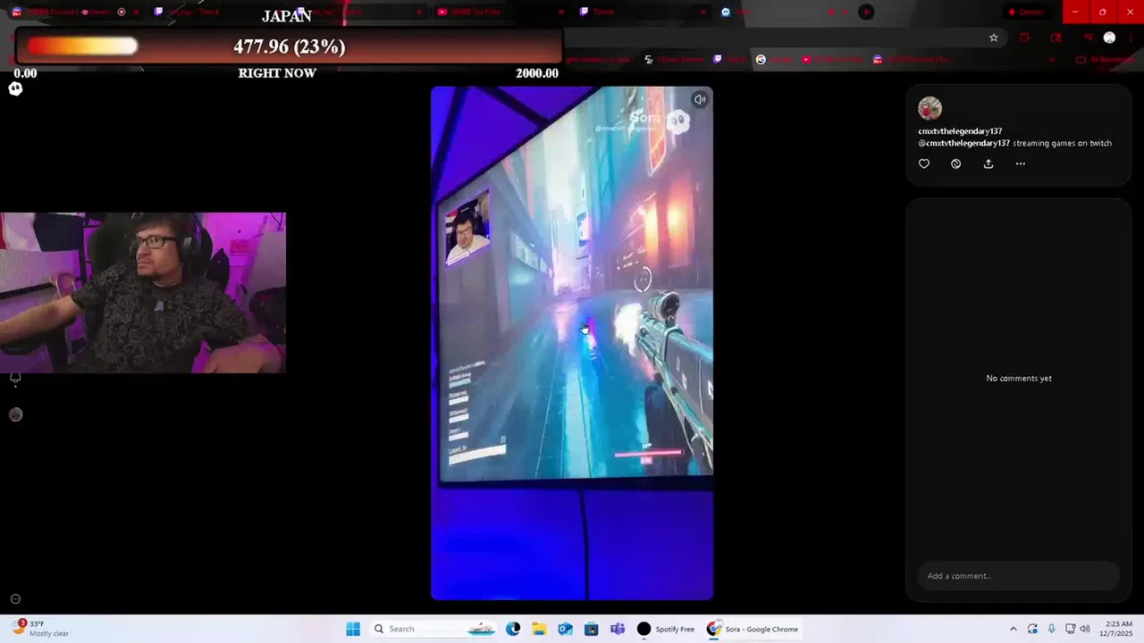Click the taskbar Search box
The width and height of the screenshot is (1144, 643).
(435, 629)
